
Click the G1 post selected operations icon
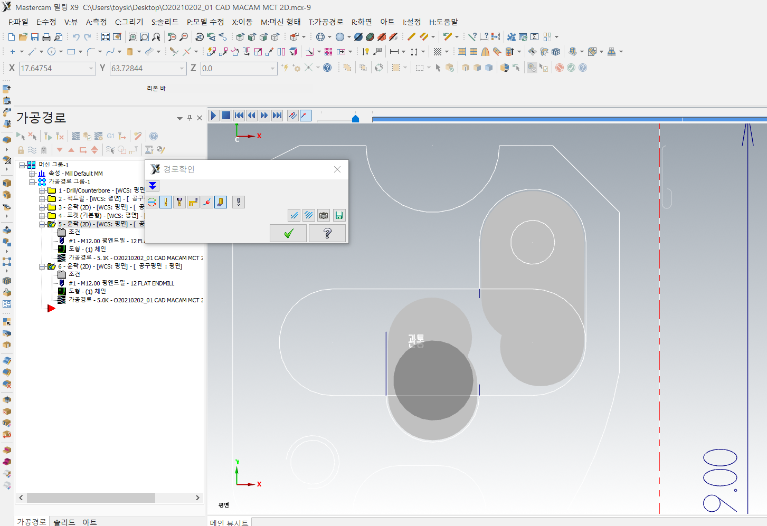(110, 136)
